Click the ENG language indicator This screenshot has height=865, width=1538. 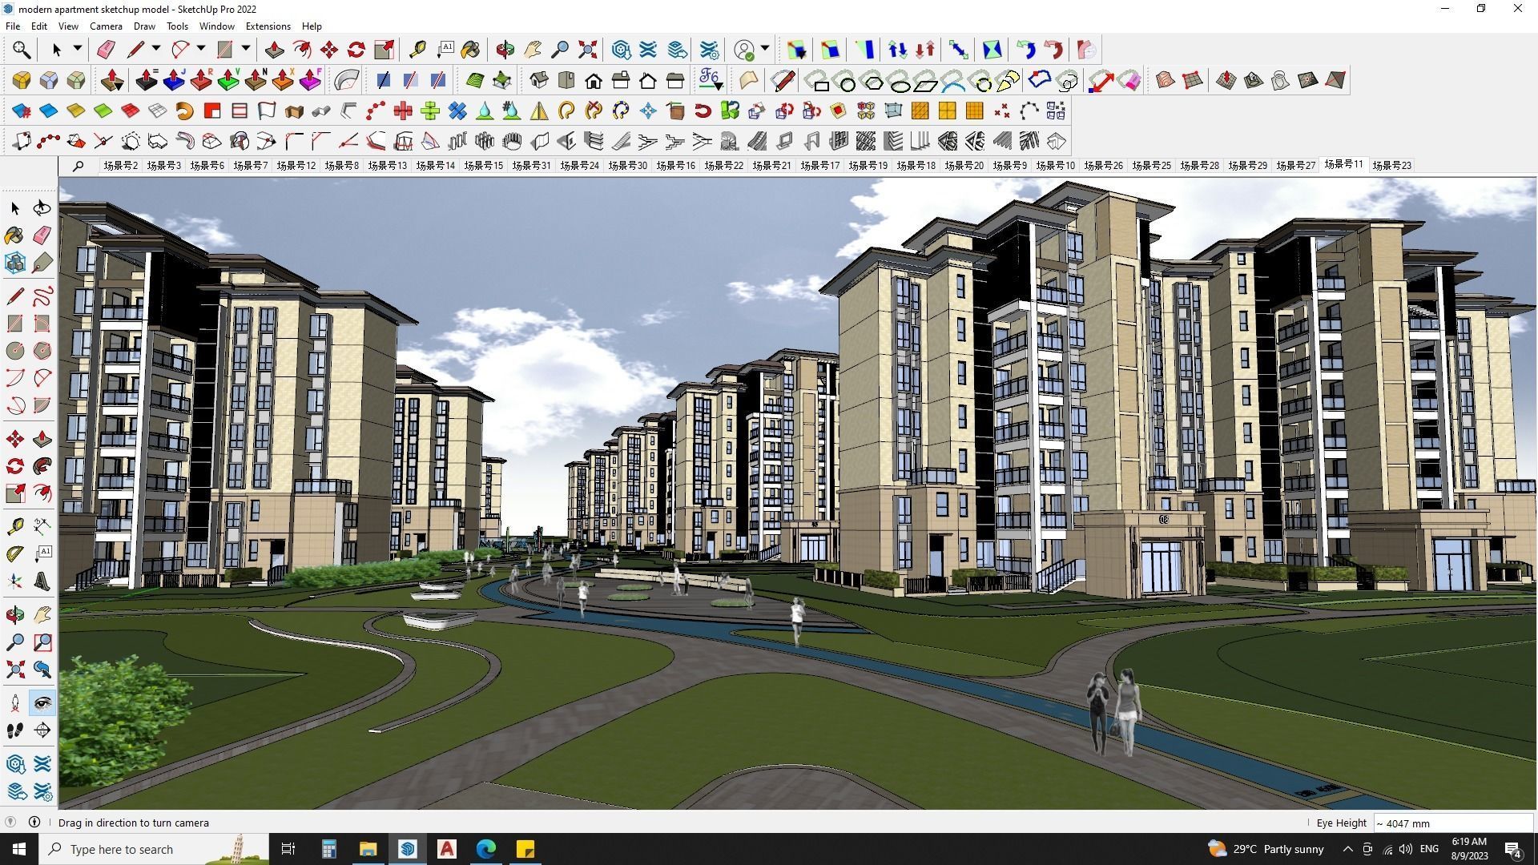(1429, 849)
